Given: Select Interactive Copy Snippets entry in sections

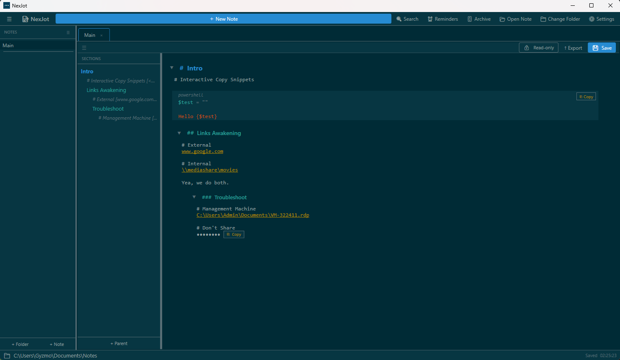Looking at the screenshot, I should coord(121,81).
